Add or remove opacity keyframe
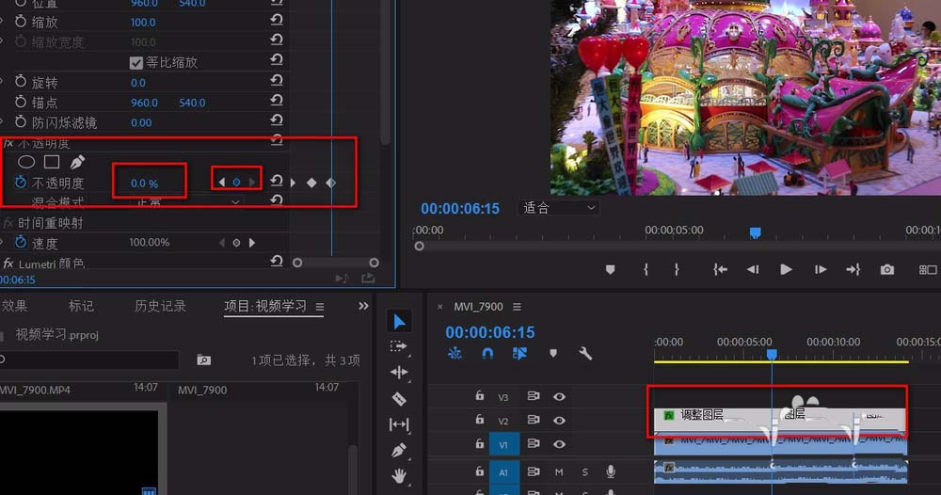The height and width of the screenshot is (495, 941). [x=236, y=182]
